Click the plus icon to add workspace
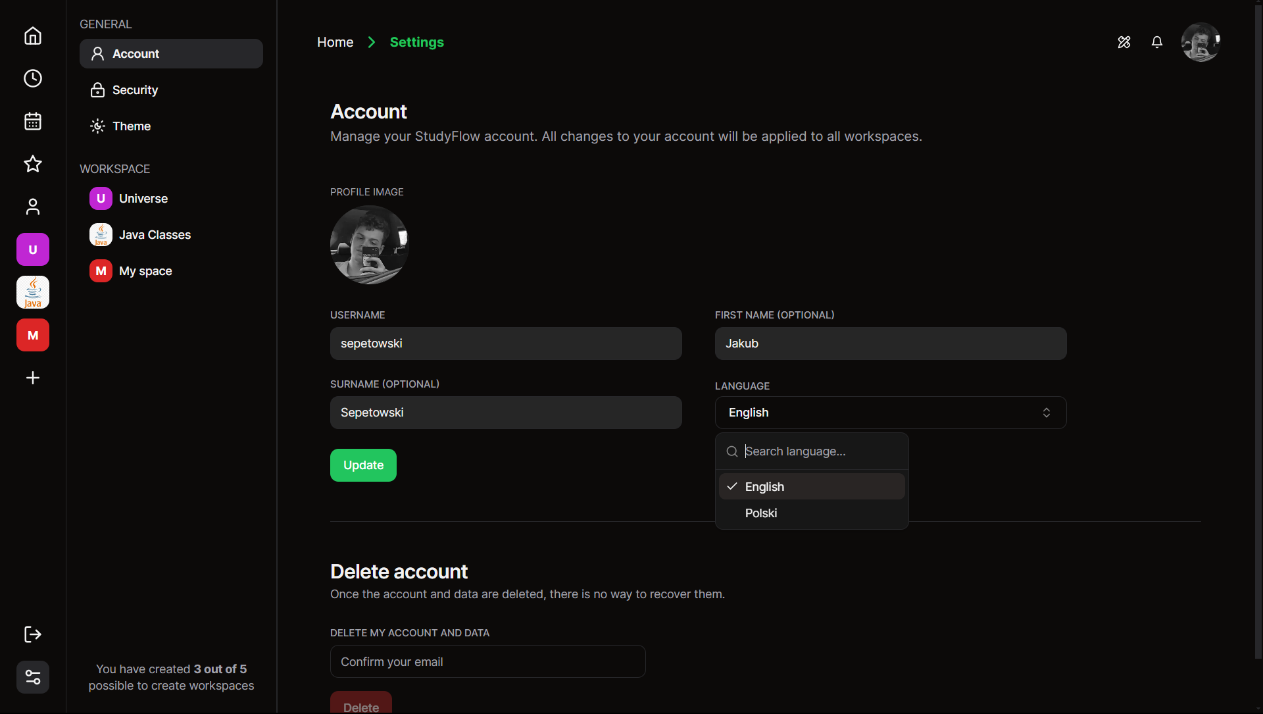This screenshot has height=714, width=1263. pos(33,378)
